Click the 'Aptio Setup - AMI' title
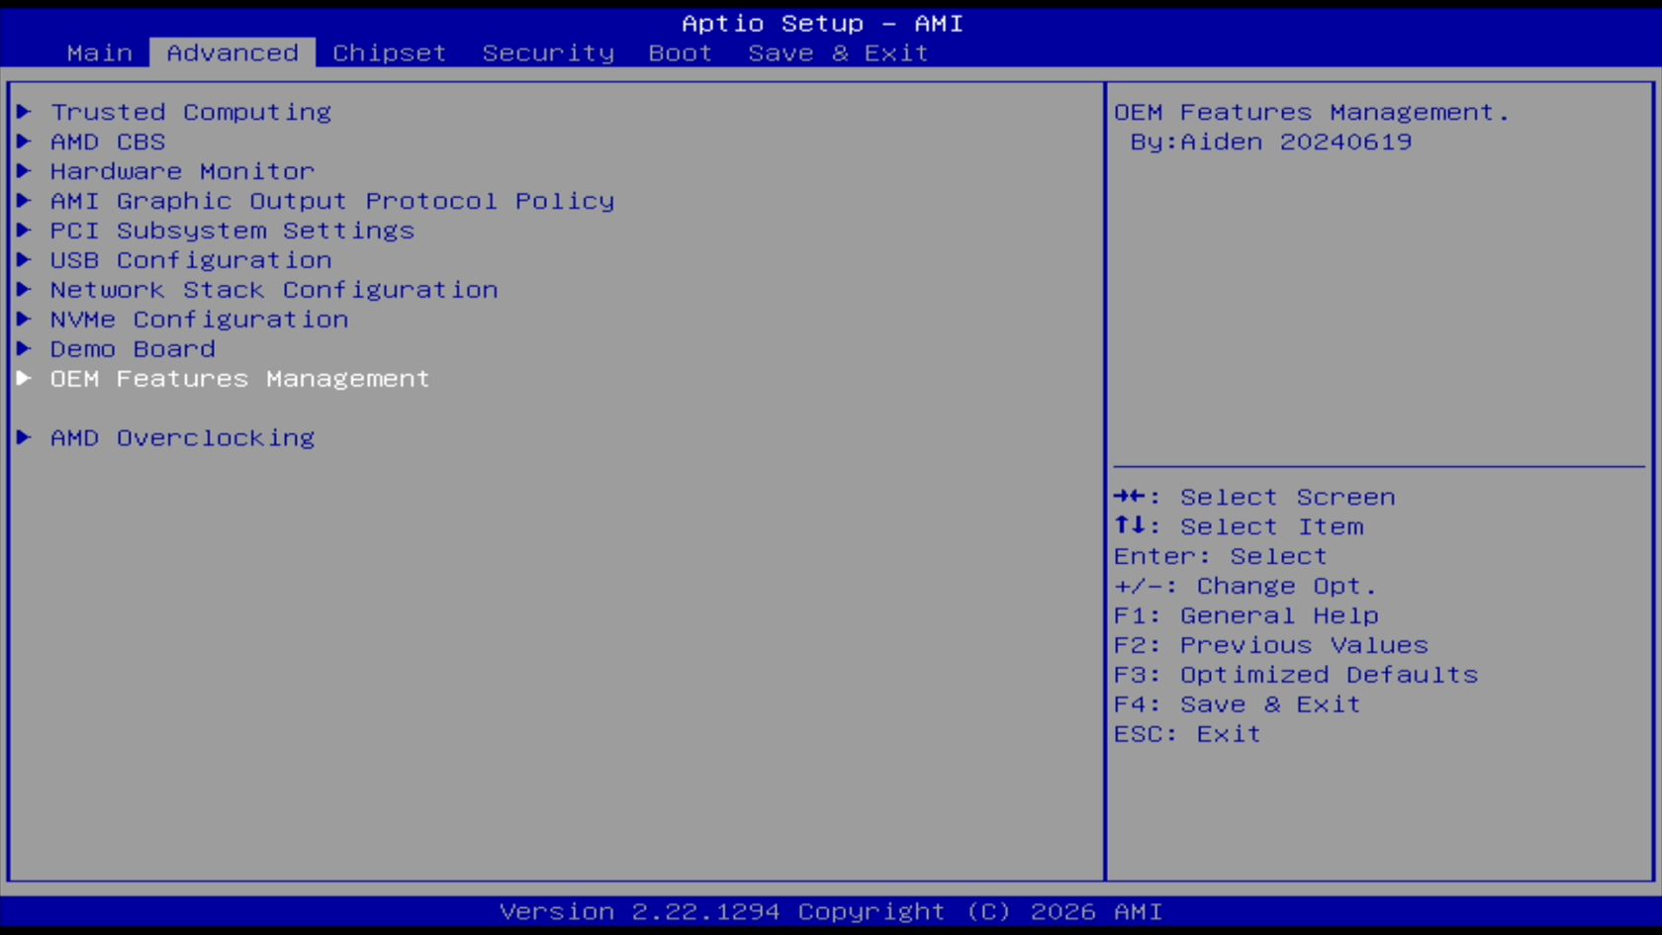The width and height of the screenshot is (1662, 935). point(822,23)
